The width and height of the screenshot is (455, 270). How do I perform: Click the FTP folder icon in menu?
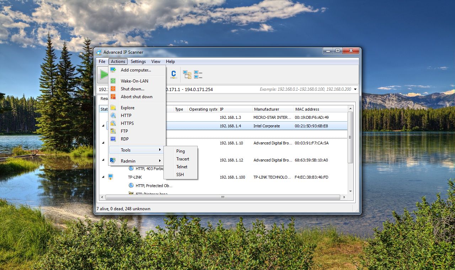pos(113,131)
